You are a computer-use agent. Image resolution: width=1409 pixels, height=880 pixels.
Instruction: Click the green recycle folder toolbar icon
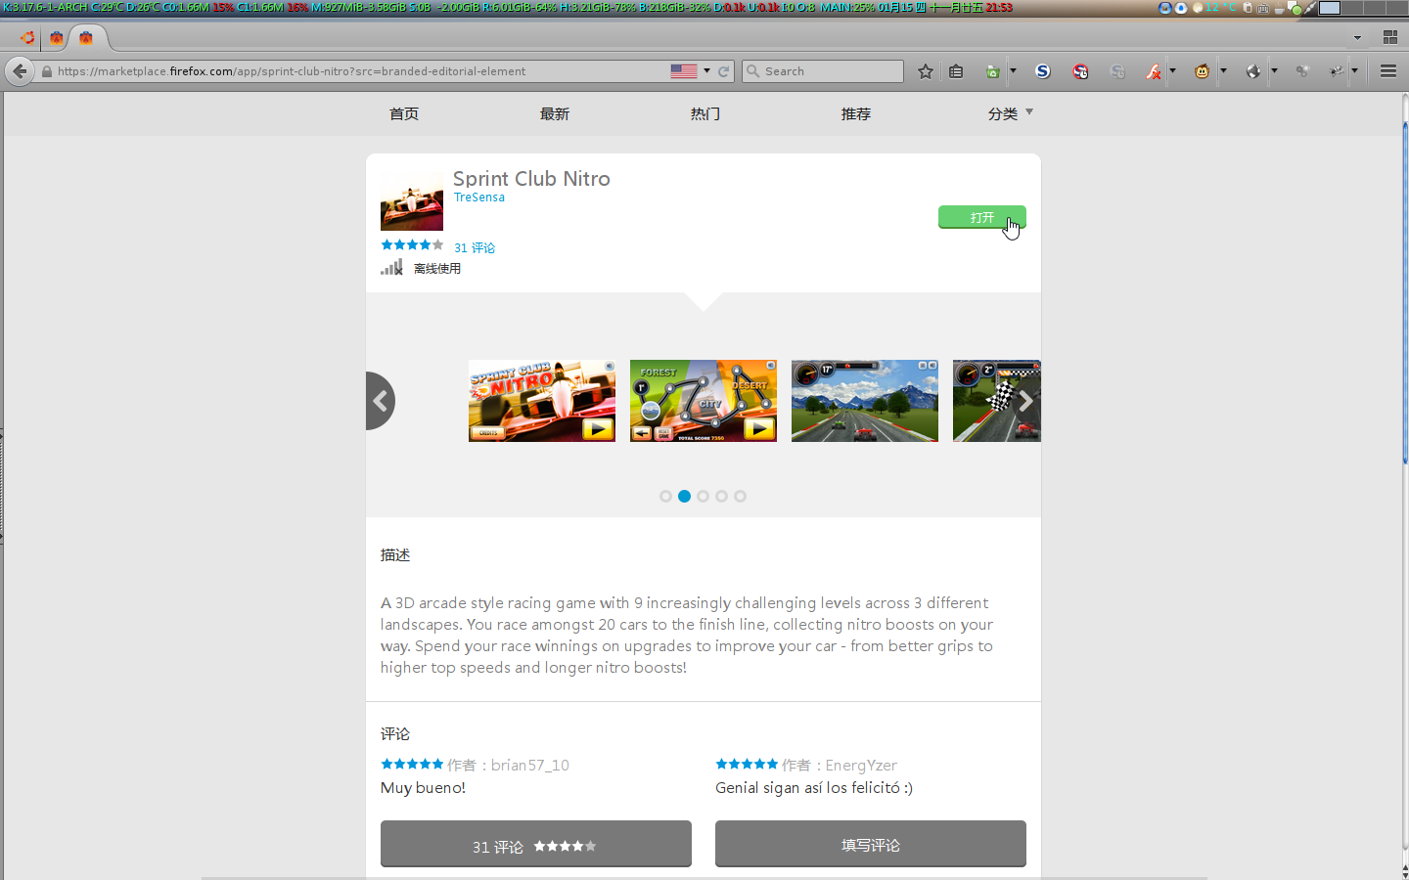992,71
